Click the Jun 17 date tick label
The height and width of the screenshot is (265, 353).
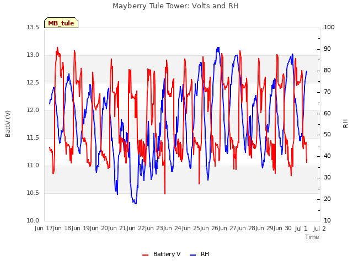click(44, 229)
